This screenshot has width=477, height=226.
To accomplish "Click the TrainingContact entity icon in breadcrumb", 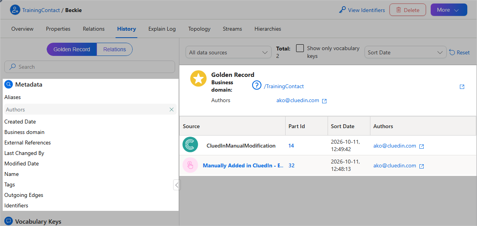I will (15, 10).
